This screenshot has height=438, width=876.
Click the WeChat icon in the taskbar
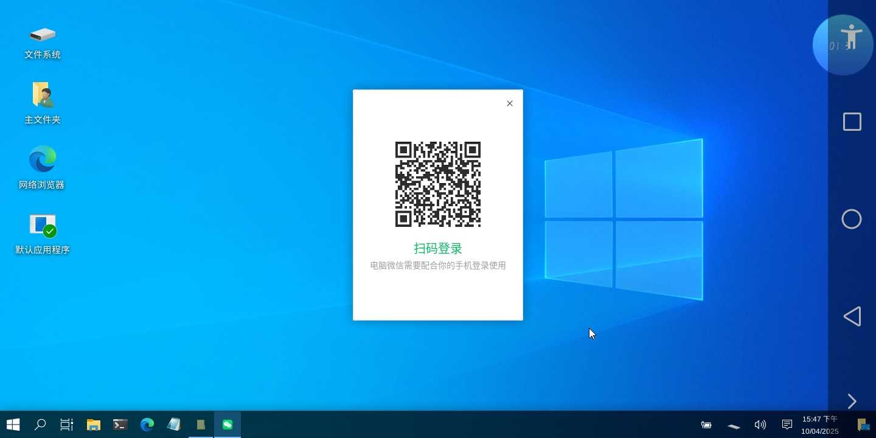(x=228, y=425)
